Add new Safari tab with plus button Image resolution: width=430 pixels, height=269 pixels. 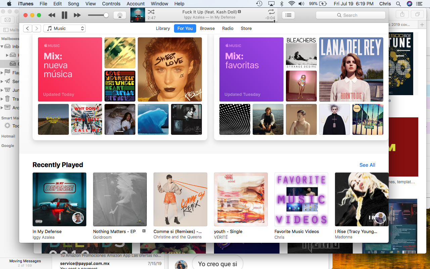coord(422,25)
